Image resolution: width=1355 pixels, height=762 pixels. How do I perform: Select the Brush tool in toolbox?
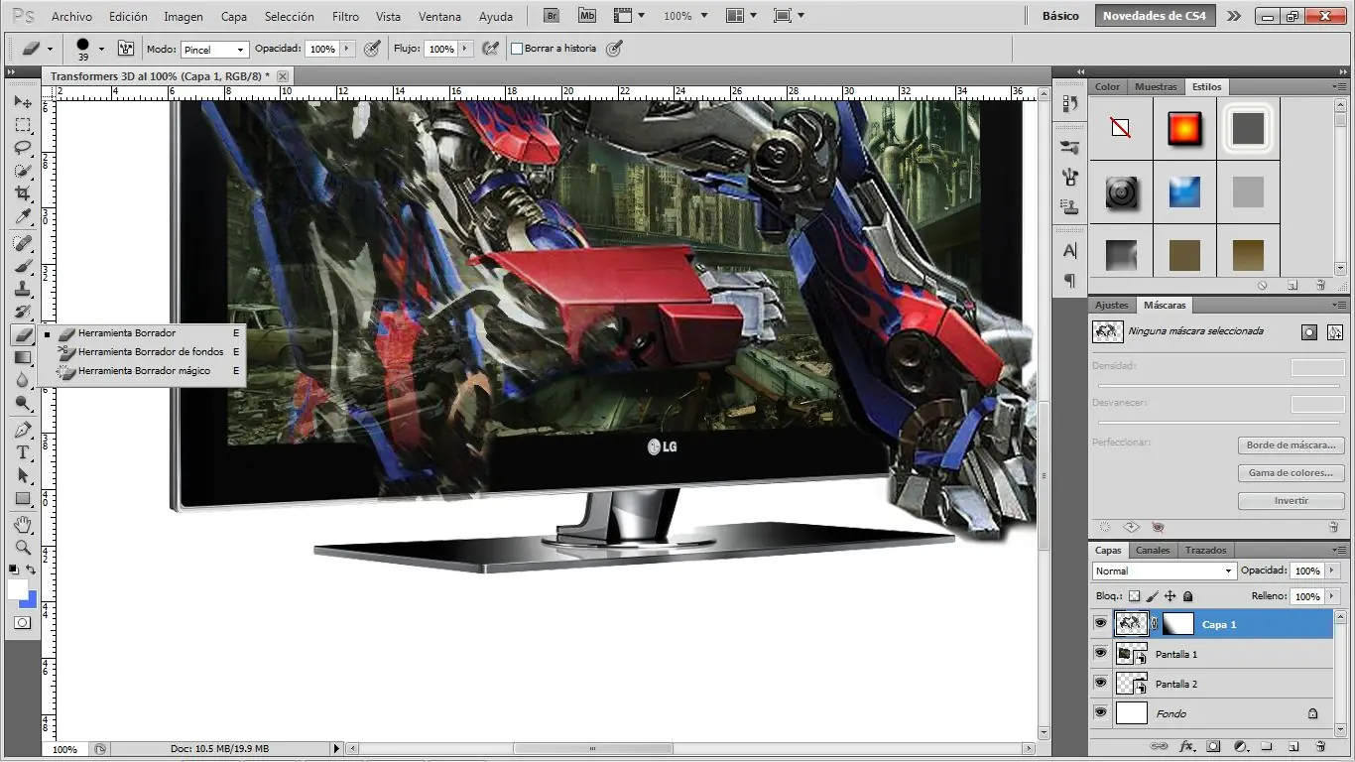coord(23,266)
